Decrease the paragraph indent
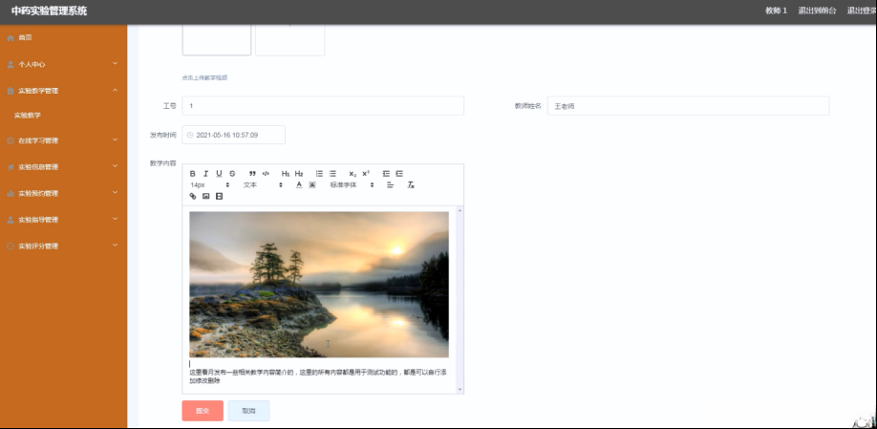The image size is (877, 429). (x=386, y=174)
